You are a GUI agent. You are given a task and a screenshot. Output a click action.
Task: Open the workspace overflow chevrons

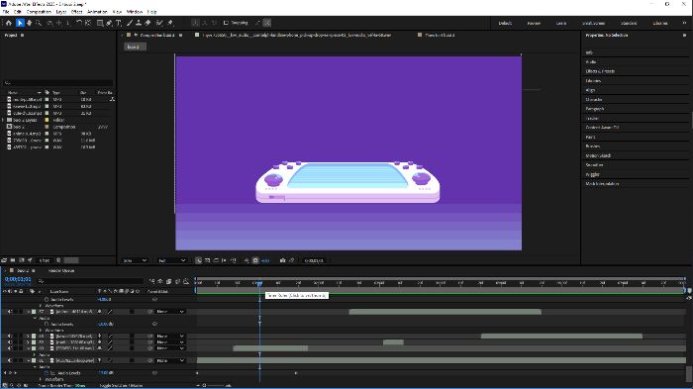pyautogui.click(x=684, y=23)
